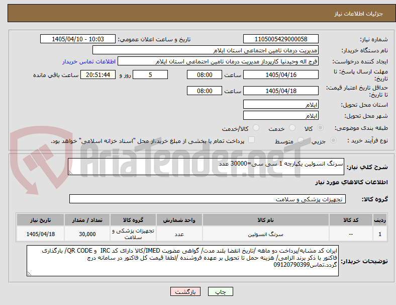The image size is (396, 305).
Task: Click the response deadline date 1405/04/16
Action: (281, 74)
